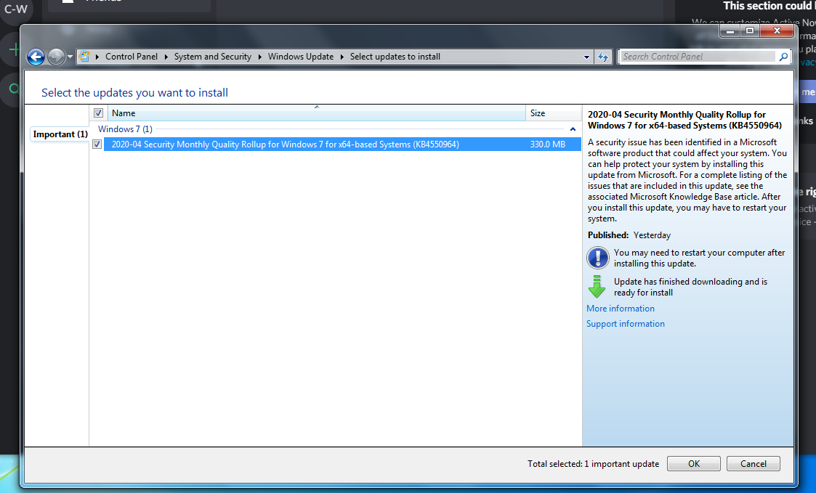Sort the list by the Name column
The image size is (816, 493).
316,113
